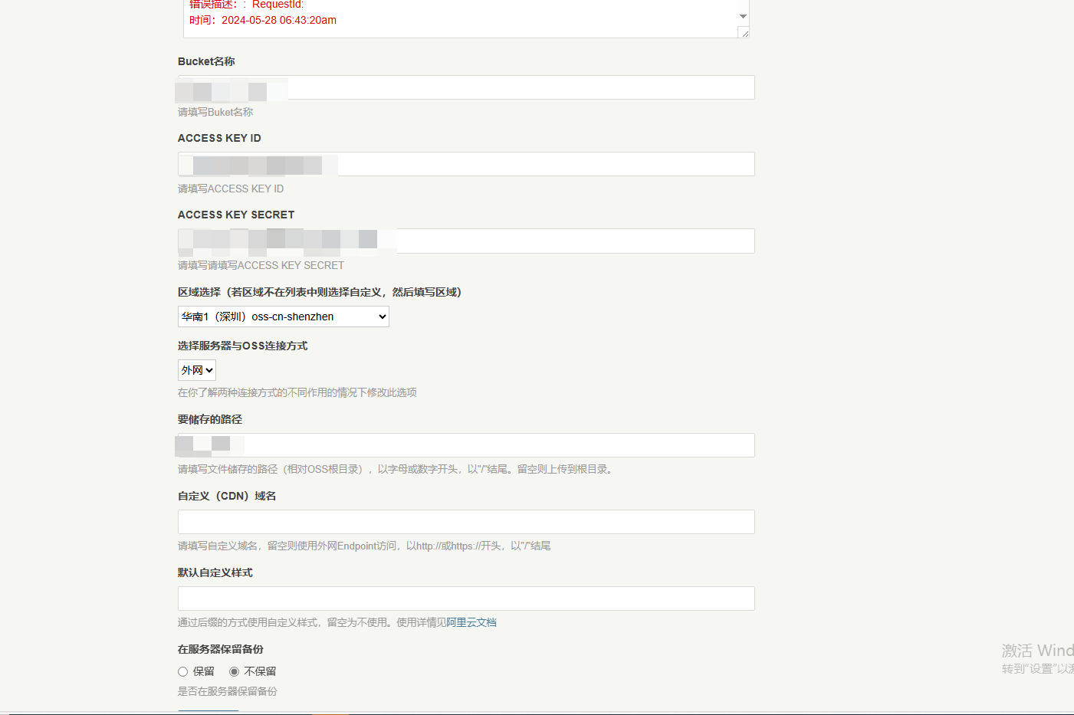This screenshot has height=715, width=1074.
Task: Click the hint text 请填写Buket名称
Action: point(215,112)
